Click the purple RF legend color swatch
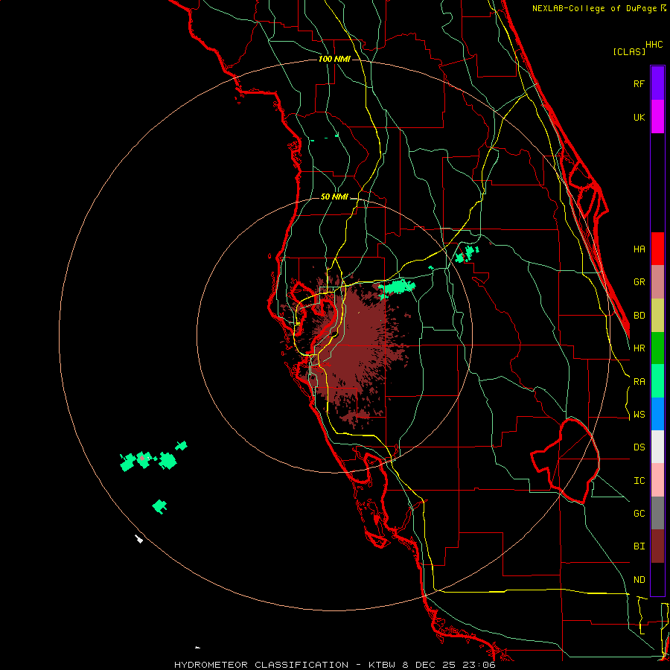 coord(657,83)
